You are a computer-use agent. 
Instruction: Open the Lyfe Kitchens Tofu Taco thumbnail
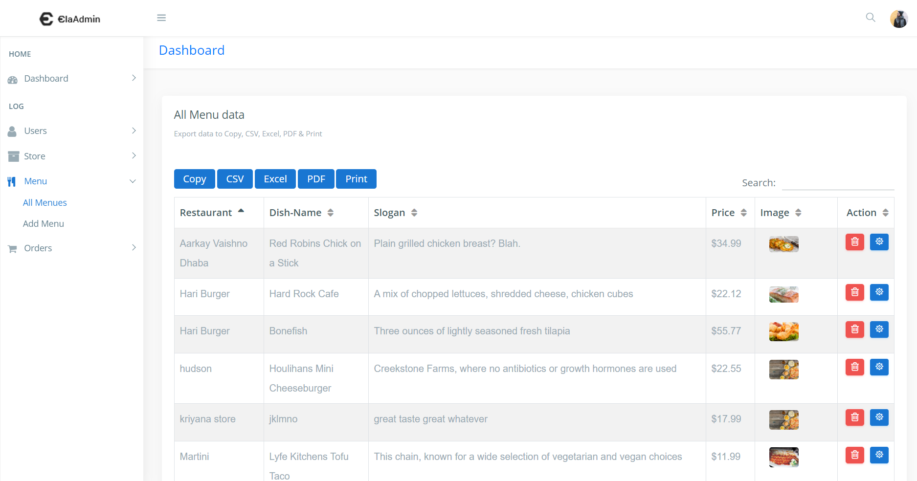coord(783,458)
